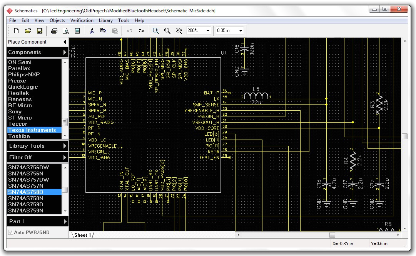Open an existing schematic with the folder icon
Screen dimensions: 416x256
[x=28, y=30]
